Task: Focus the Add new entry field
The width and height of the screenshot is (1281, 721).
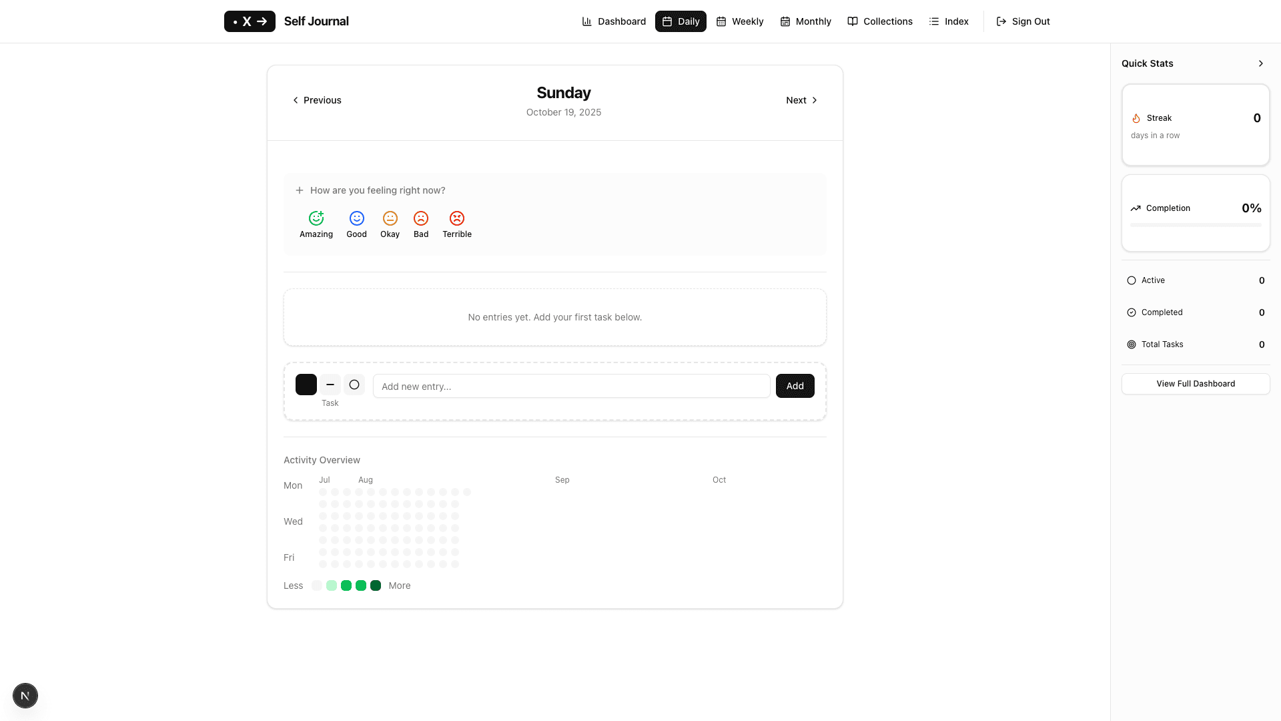Action: (x=571, y=386)
